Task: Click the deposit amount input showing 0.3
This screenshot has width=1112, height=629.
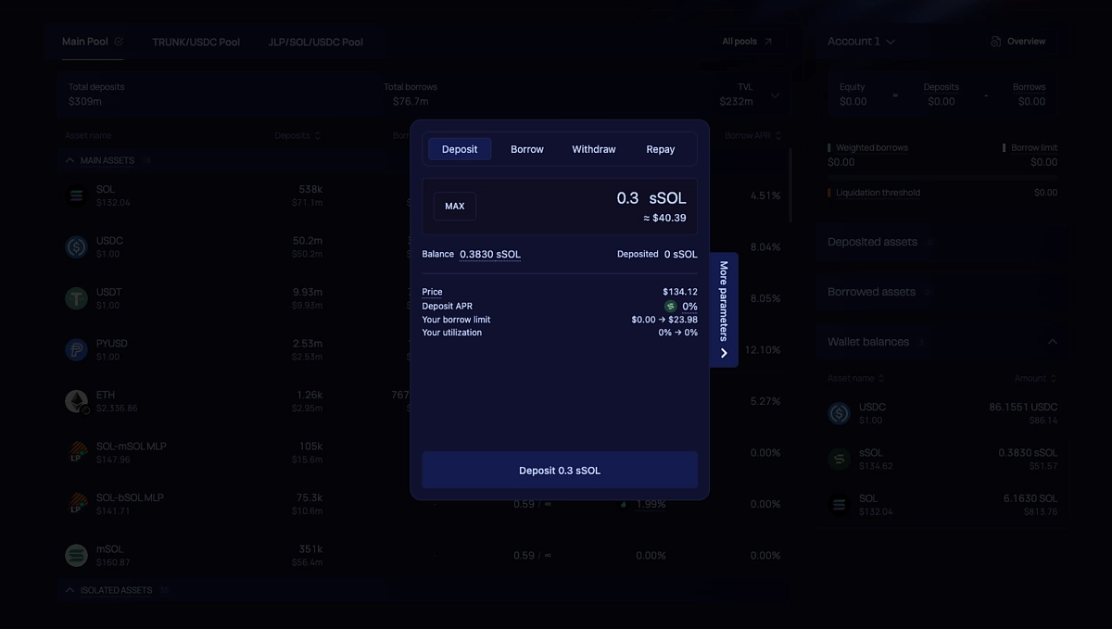Action: 626,197
